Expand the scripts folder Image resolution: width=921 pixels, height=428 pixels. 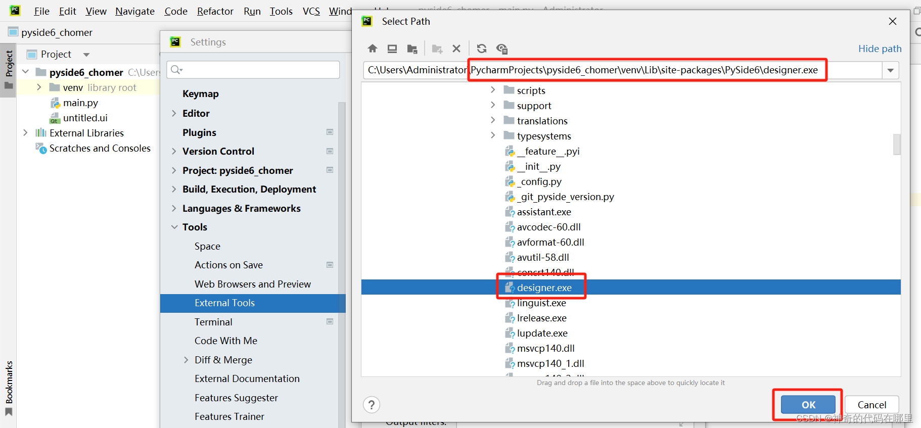coord(493,90)
